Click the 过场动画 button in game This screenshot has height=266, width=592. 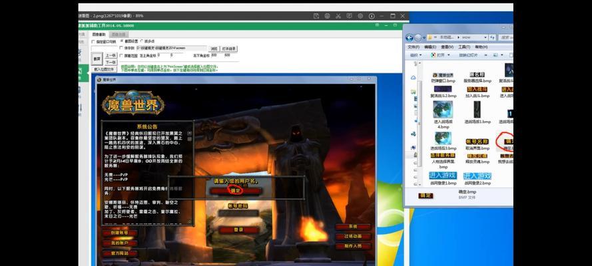point(354,236)
